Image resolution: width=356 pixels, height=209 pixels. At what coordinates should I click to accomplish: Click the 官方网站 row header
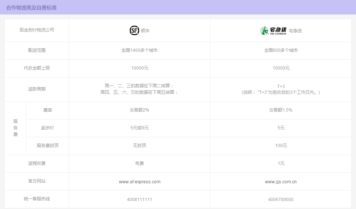tap(37, 181)
